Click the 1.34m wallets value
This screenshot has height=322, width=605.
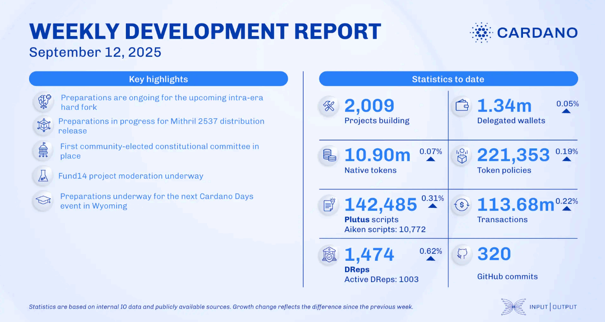pyautogui.click(x=504, y=106)
